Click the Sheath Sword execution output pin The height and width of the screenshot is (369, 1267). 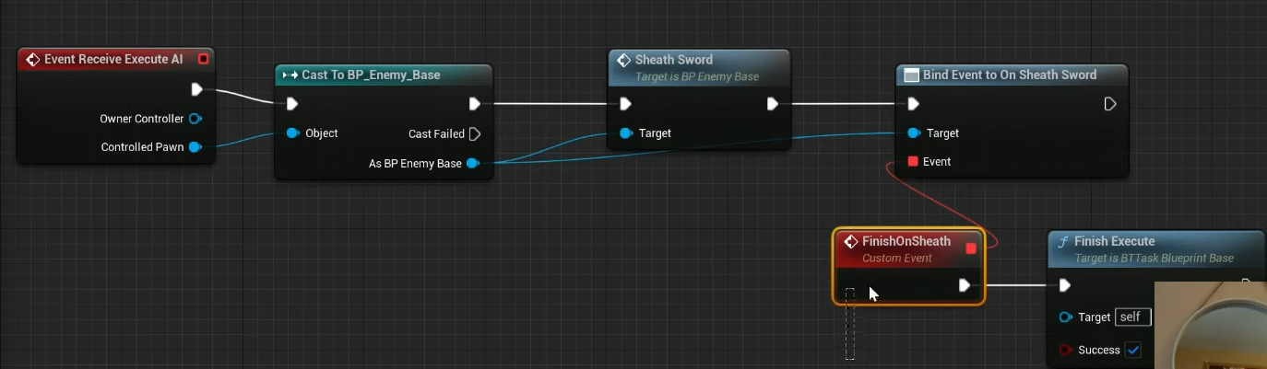(x=774, y=104)
